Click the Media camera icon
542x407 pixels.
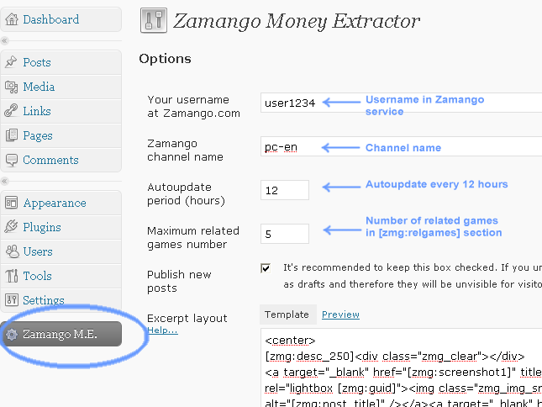pos(12,87)
